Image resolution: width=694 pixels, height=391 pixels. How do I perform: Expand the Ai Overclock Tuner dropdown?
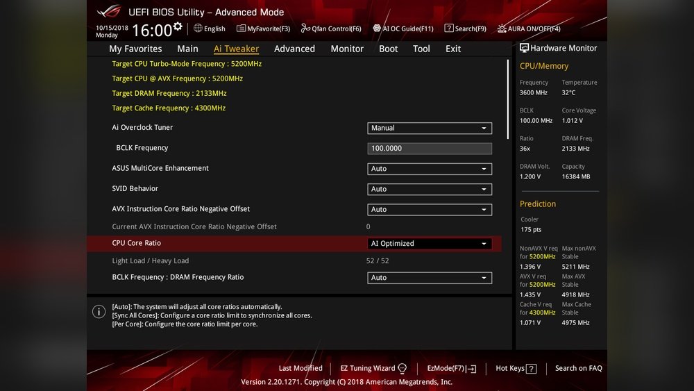click(429, 128)
